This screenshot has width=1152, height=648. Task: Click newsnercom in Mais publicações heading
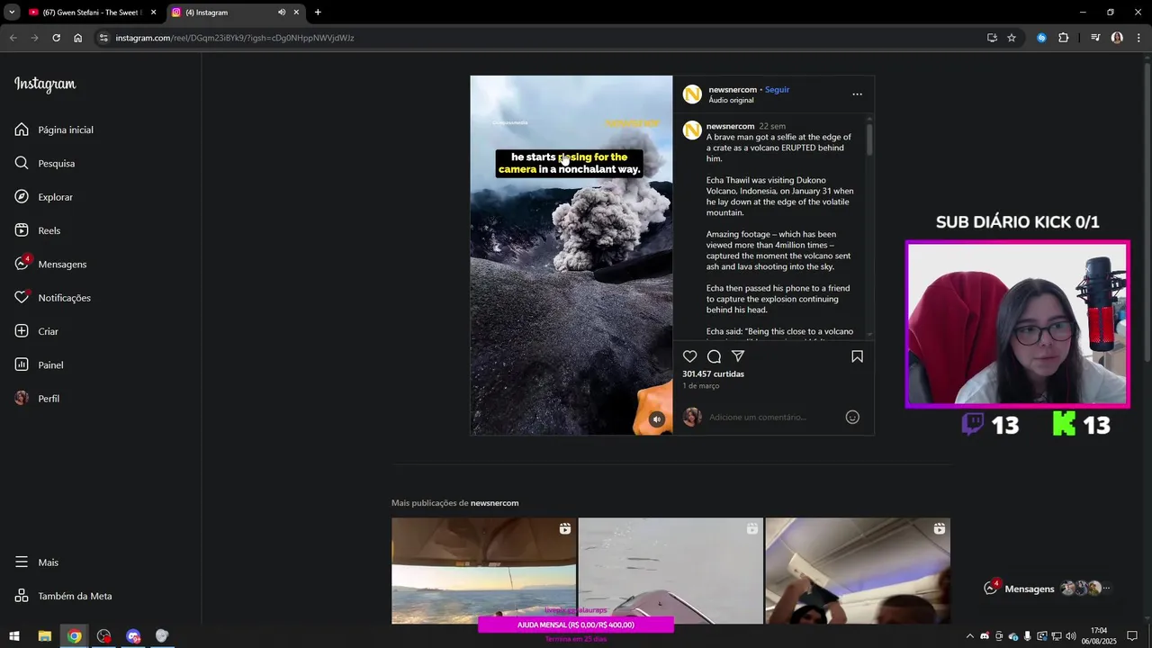(494, 503)
